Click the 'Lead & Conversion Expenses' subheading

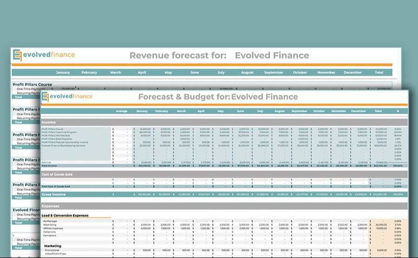pyautogui.click(x=65, y=215)
